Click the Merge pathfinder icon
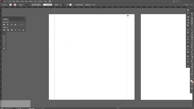Image resolution: width=194 pixels, height=109 pixels. point(12,30)
